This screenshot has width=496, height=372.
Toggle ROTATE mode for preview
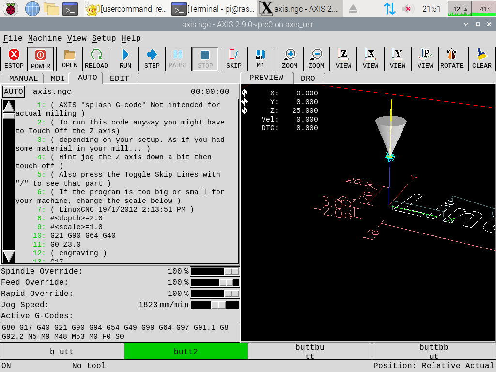(452, 59)
